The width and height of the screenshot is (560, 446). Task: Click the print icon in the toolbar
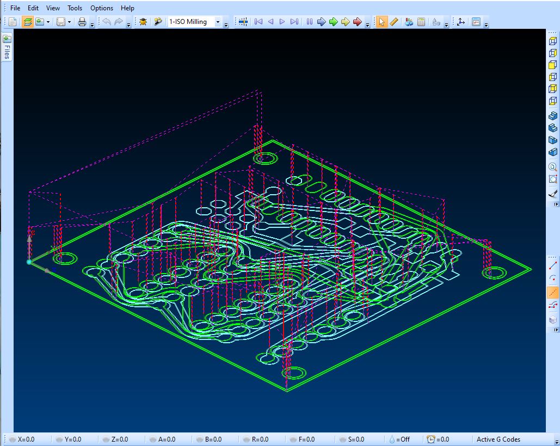82,22
